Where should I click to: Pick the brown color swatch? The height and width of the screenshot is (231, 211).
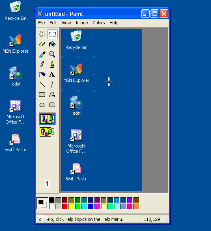[136, 200]
